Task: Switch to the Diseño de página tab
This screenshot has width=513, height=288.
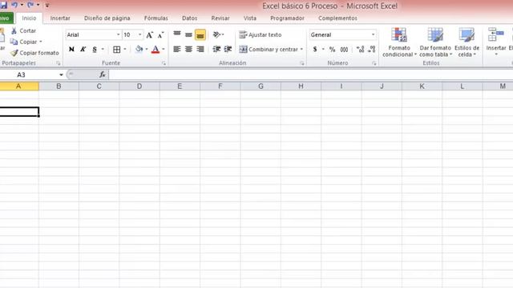Action: (x=107, y=18)
